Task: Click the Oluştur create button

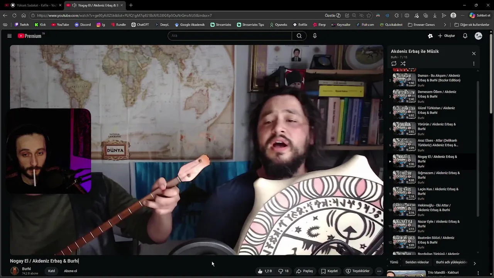Action: point(447,36)
